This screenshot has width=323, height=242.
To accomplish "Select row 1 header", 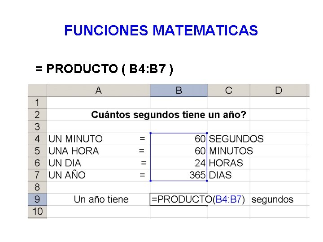I will tap(37, 103).
